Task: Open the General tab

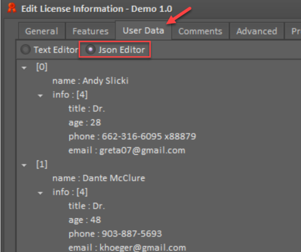Action: coord(41,31)
